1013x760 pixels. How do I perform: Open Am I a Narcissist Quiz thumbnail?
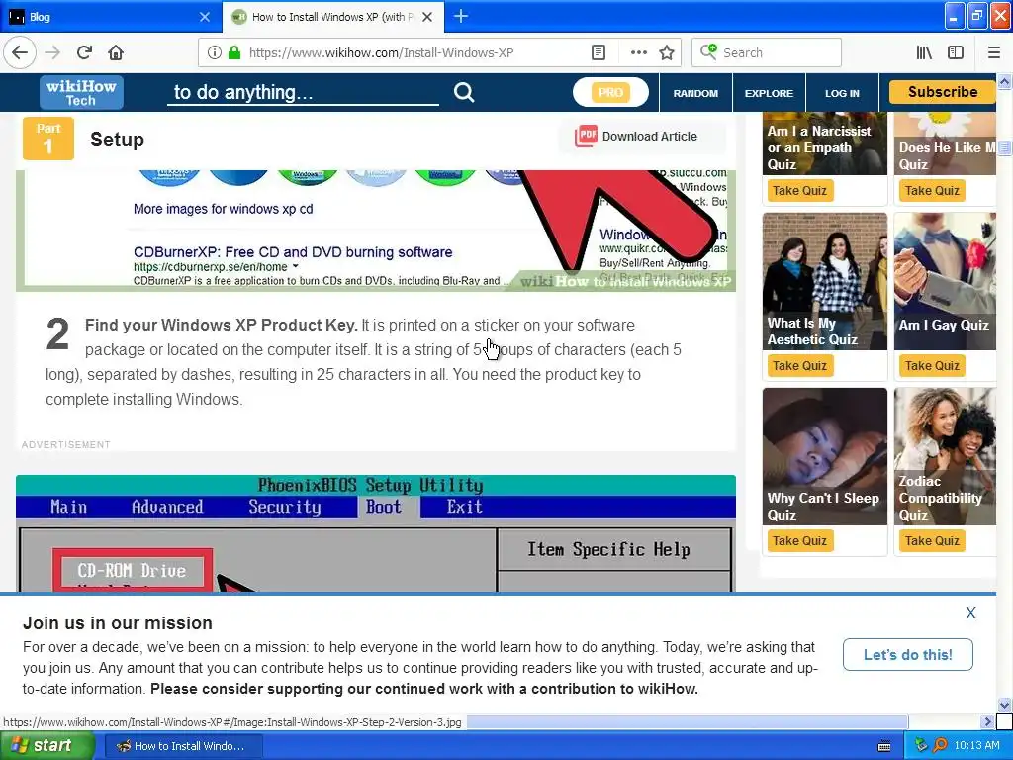[824, 143]
